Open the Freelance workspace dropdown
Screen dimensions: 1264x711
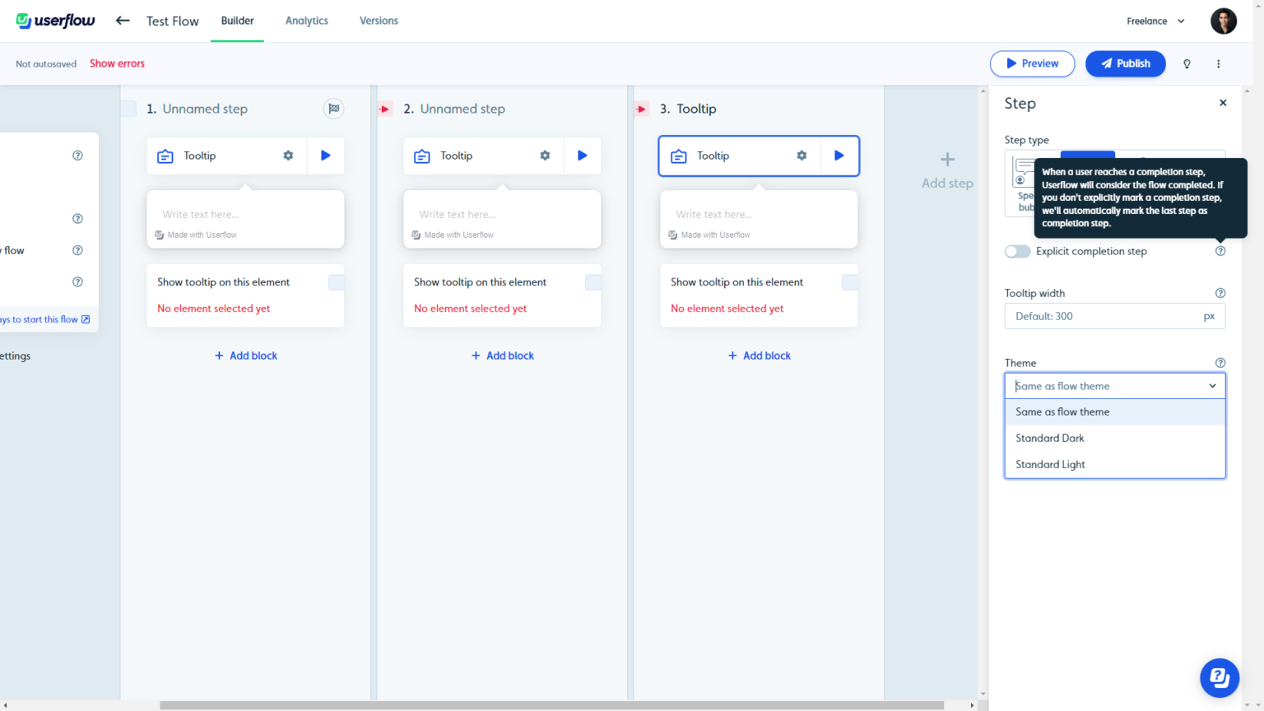[1155, 21]
